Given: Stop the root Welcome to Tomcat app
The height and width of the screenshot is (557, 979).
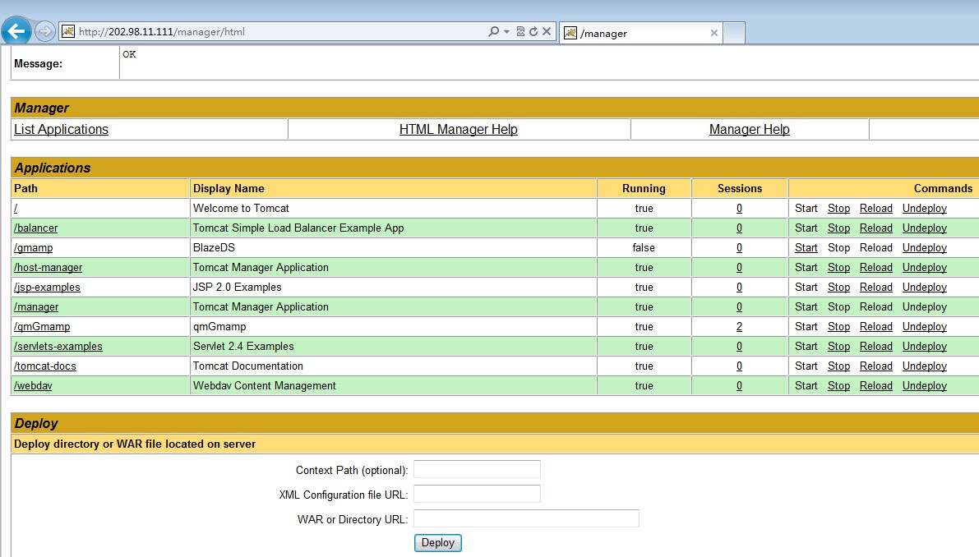Looking at the screenshot, I should [x=838, y=209].
